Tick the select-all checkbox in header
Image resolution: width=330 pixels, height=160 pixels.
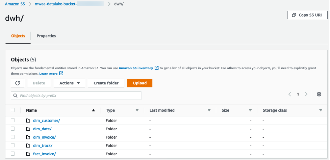point(13,110)
